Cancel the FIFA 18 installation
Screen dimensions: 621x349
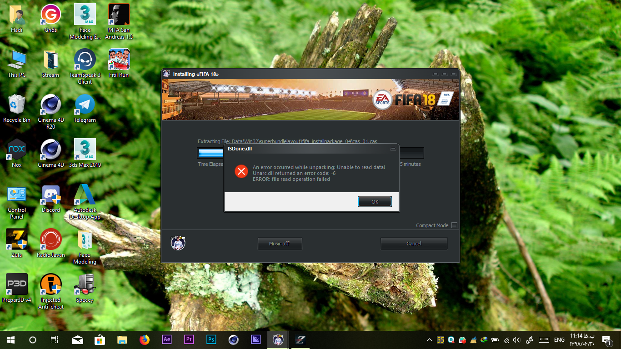(414, 244)
